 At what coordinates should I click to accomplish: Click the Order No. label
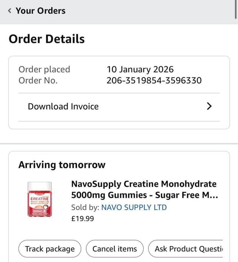coord(38,81)
